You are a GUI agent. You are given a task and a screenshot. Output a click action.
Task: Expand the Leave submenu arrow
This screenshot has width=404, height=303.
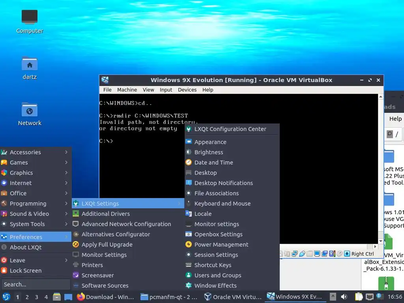[66, 260]
